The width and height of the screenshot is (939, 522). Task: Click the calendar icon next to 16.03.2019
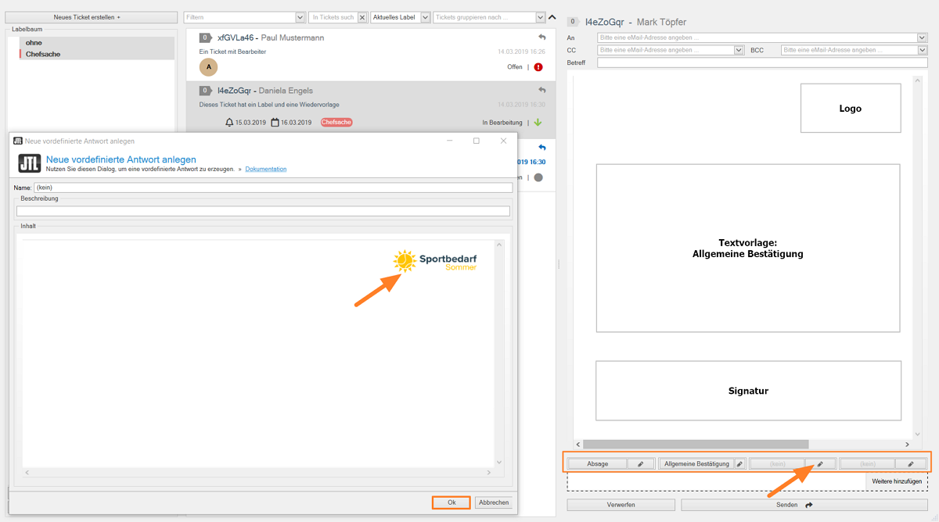click(x=275, y=123)
